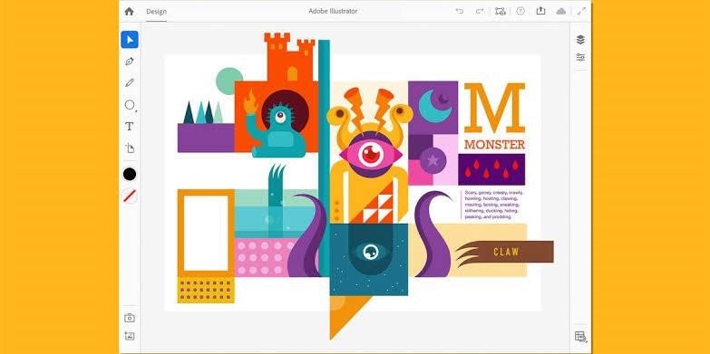
Task: Undo the last action
Action: (x=460, y=11)
